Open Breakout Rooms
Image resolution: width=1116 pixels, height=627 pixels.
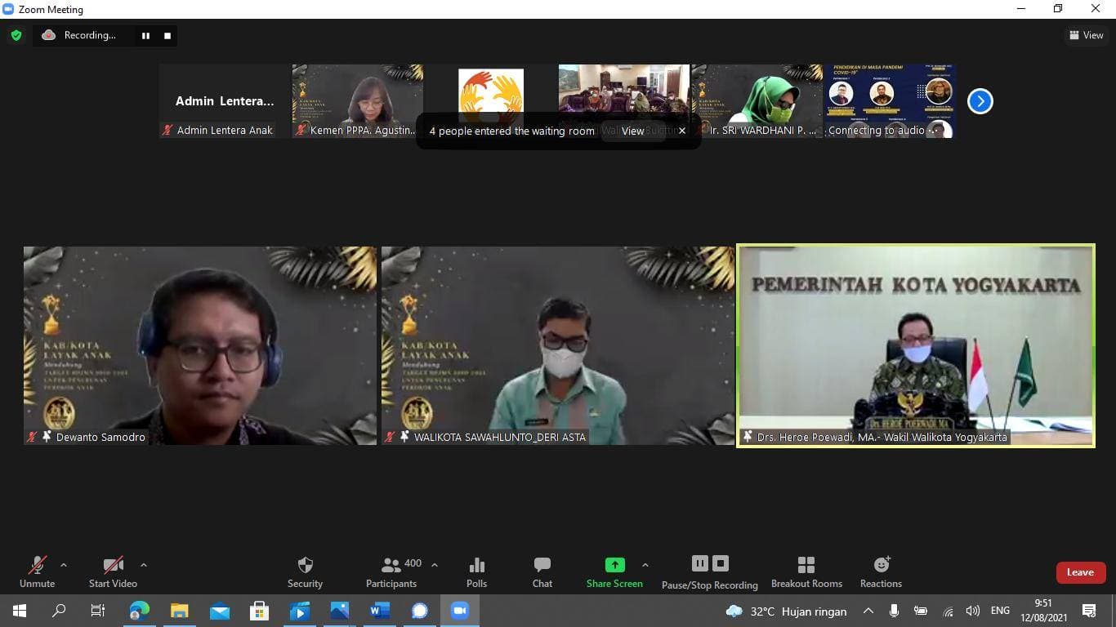click(806, 571)
